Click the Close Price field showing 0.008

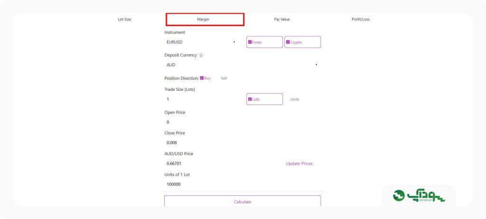pos(243,143)
